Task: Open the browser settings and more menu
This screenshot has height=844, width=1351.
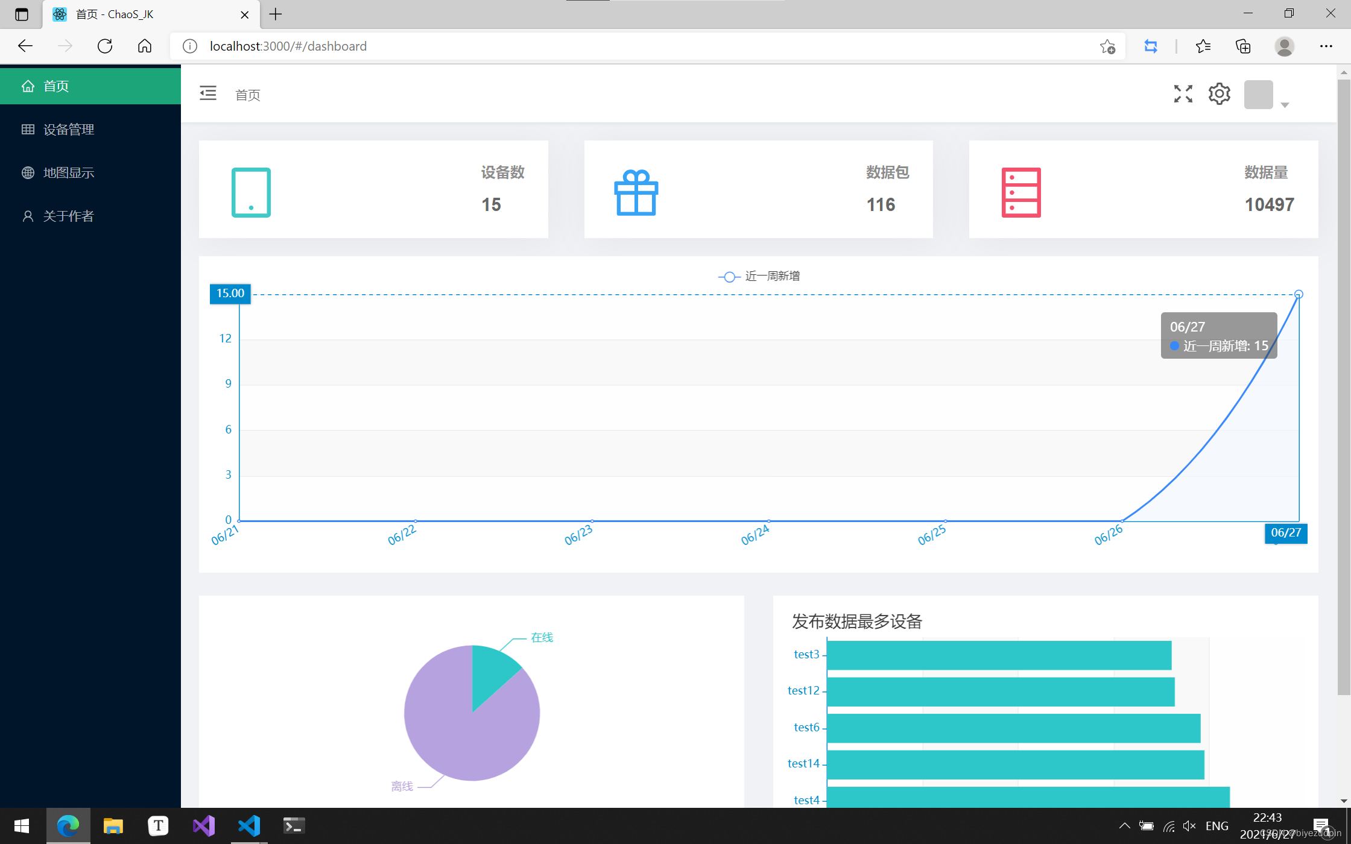Action: (x=1326, y=46)
